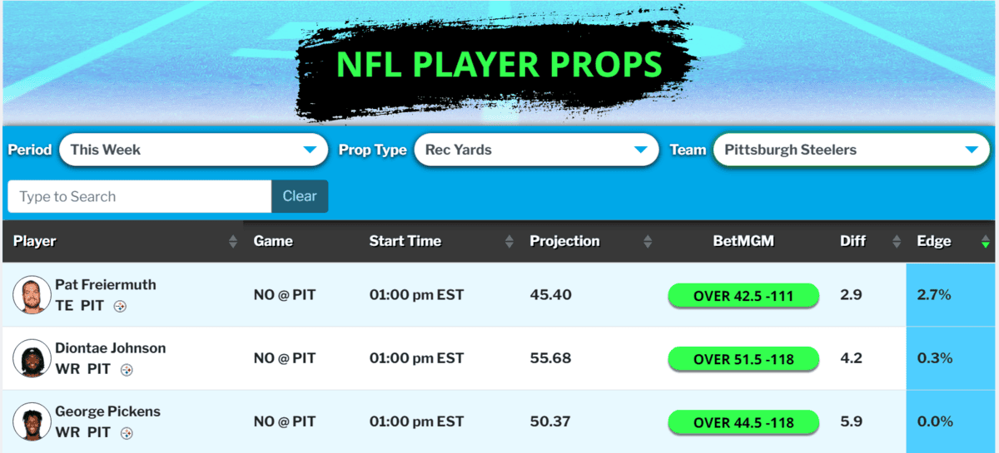The image size is (999, 453).
Task: Click Steelers logo beside Diontae Johnson
Action: click(x=127, y=370)
